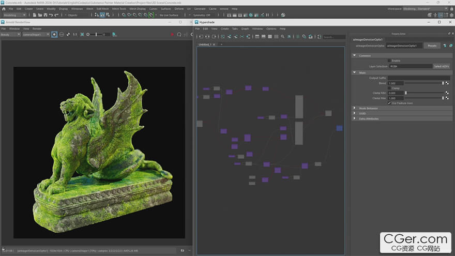Close the Untitled_1 graph tab
Screen dimensions: 455x256
pos(214,44)
